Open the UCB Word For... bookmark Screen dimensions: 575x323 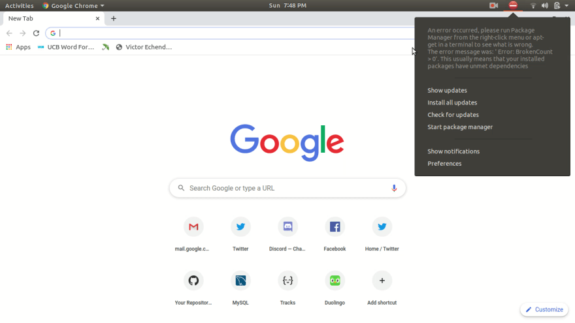point(65,47)
